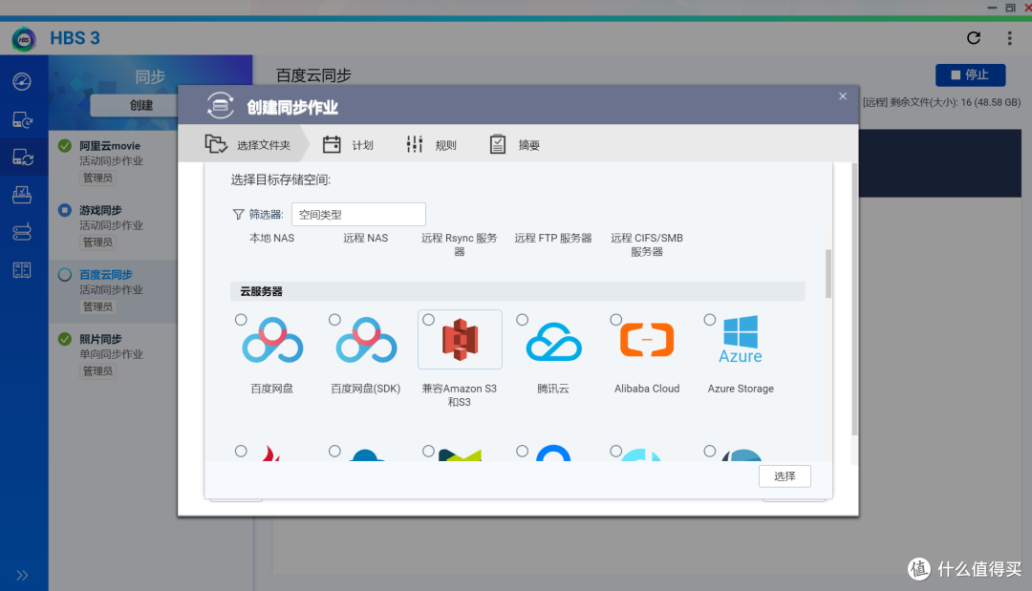Choose the 远程 NAS storage option
The height and width of the screenshot is (591, 1032).
click(366, 238)
